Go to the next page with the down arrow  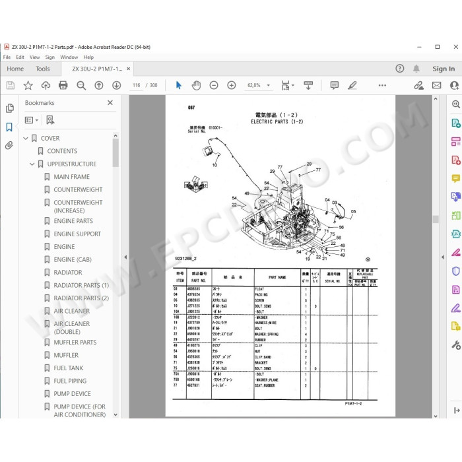click(117, 85)
